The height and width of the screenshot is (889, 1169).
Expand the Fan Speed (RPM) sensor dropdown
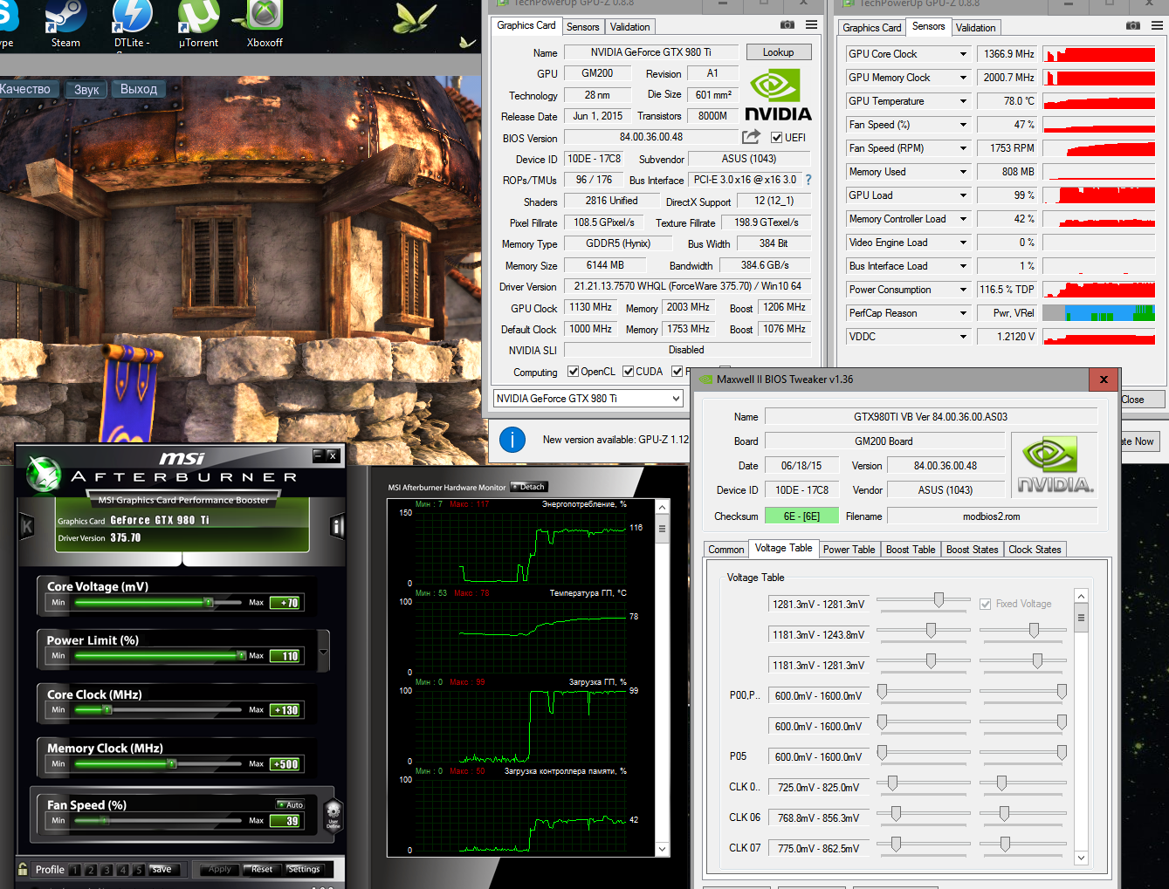pyautogui.click(x=963, y=148)
